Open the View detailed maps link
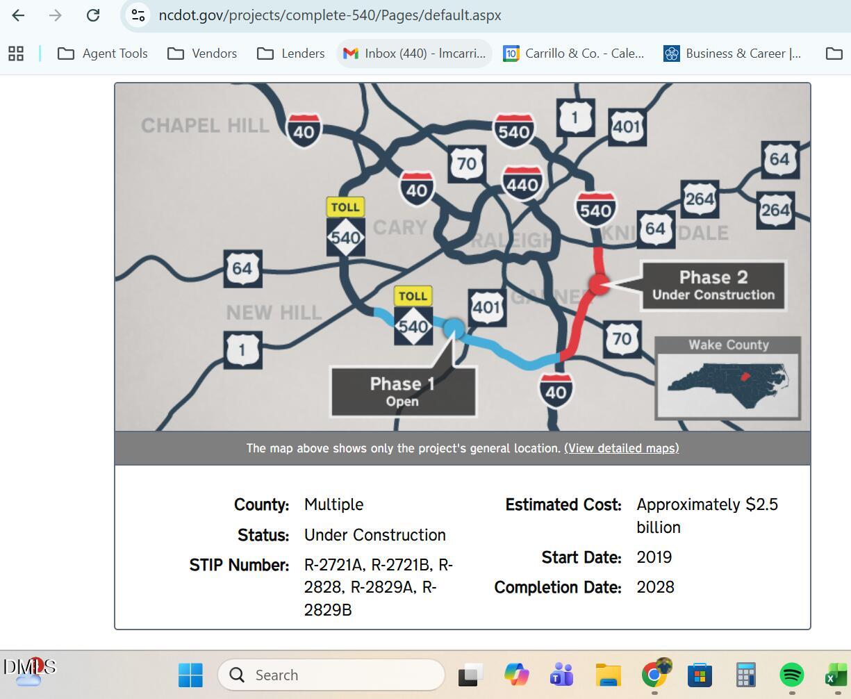 (621, 448)
